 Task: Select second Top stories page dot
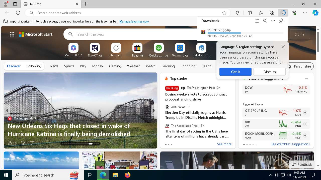[x=169, y=144]
